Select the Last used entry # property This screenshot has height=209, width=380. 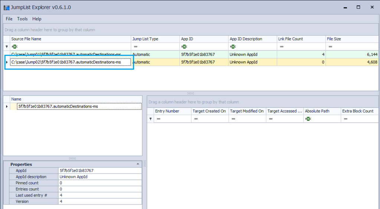point(76,195)
